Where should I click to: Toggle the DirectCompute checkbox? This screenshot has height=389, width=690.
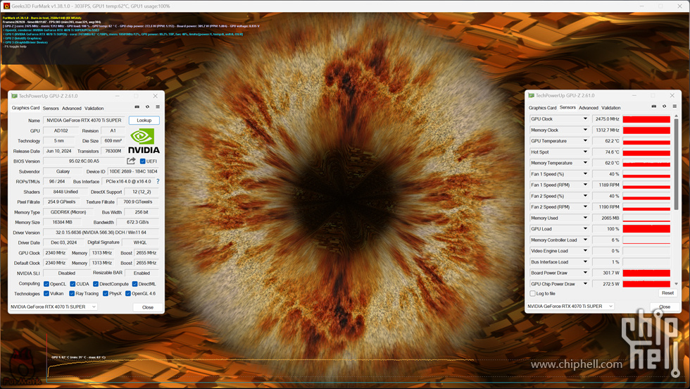[x=96, y=284]
